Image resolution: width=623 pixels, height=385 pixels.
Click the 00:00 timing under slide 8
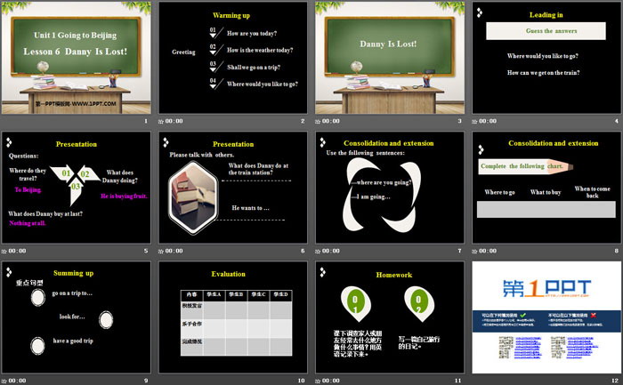[488, 251]
